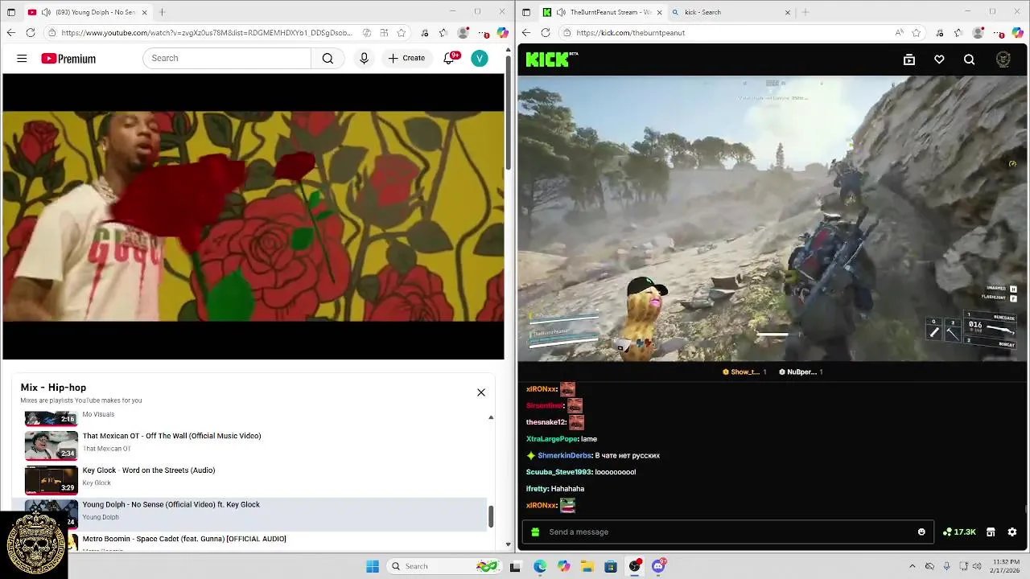
Task: Focus the YouTube search field
Action: point(227,58)
